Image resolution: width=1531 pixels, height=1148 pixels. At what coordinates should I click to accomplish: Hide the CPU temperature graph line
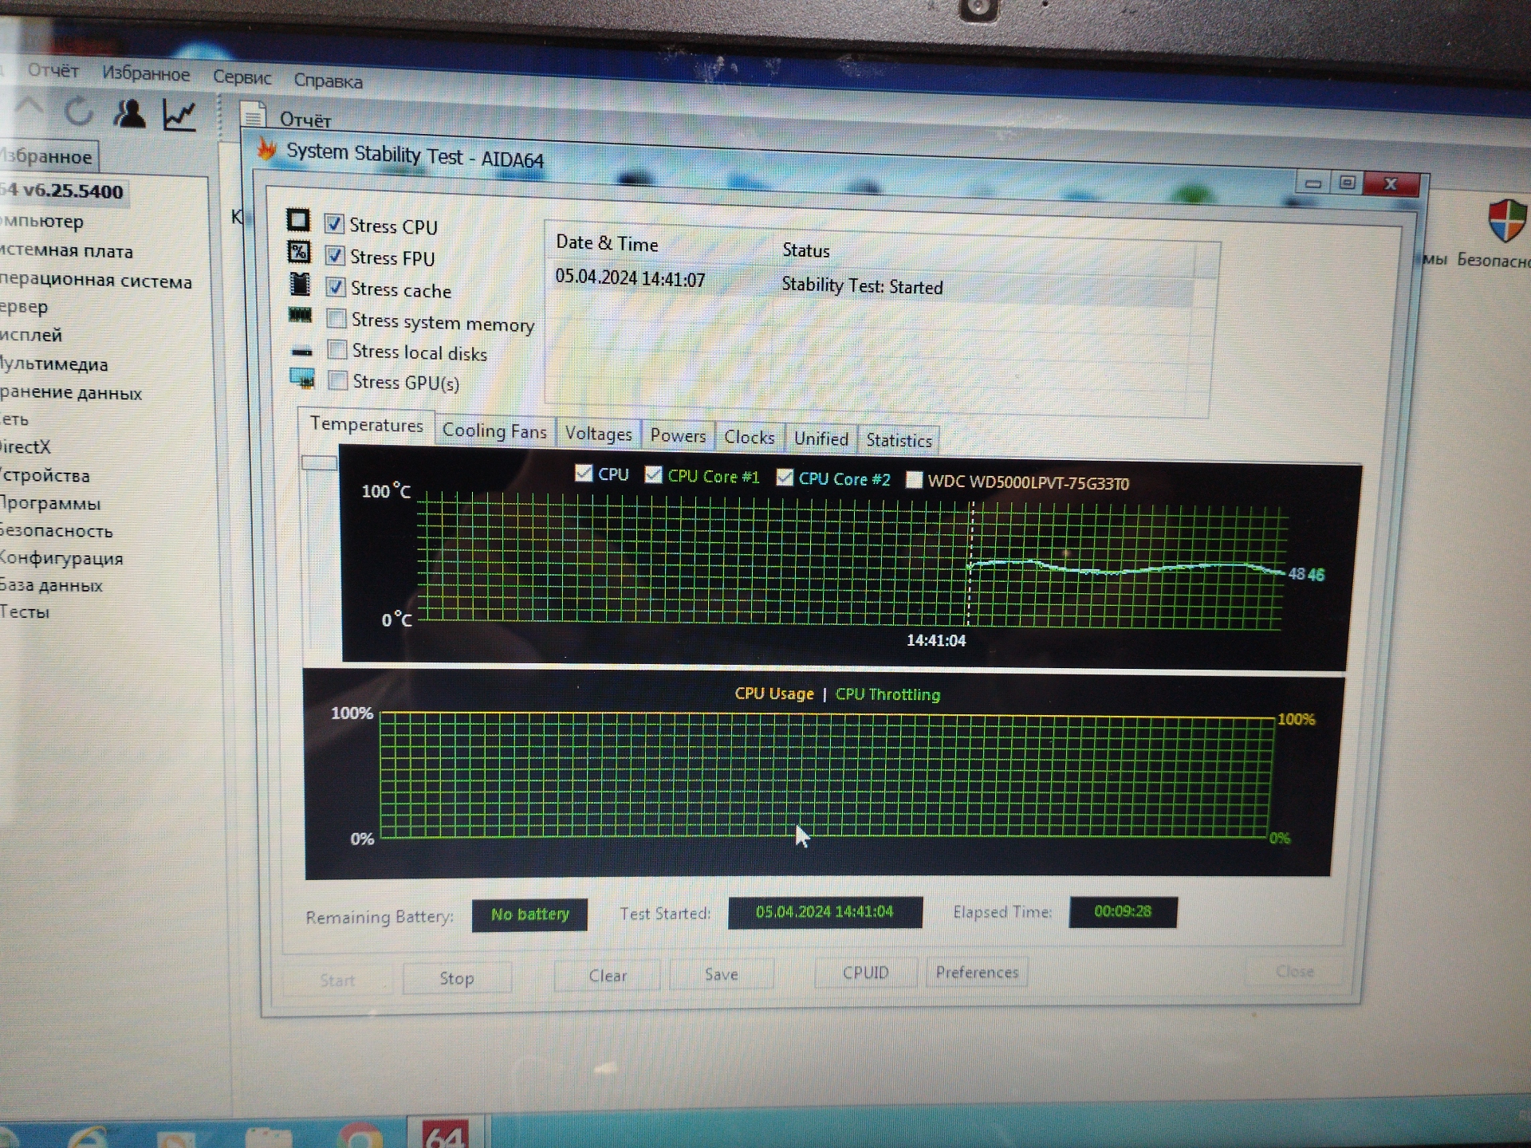[x=584, y=474]
